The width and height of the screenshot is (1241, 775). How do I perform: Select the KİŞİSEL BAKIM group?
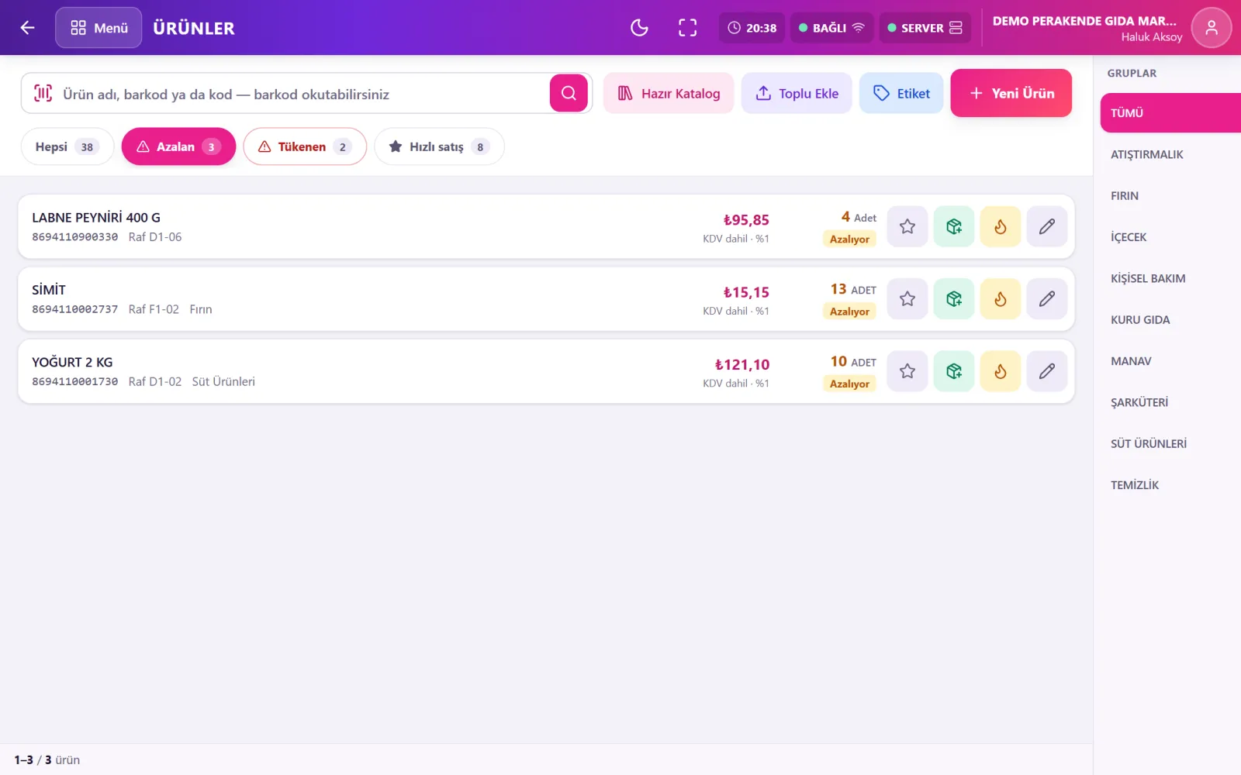[x=1170, y=278]
